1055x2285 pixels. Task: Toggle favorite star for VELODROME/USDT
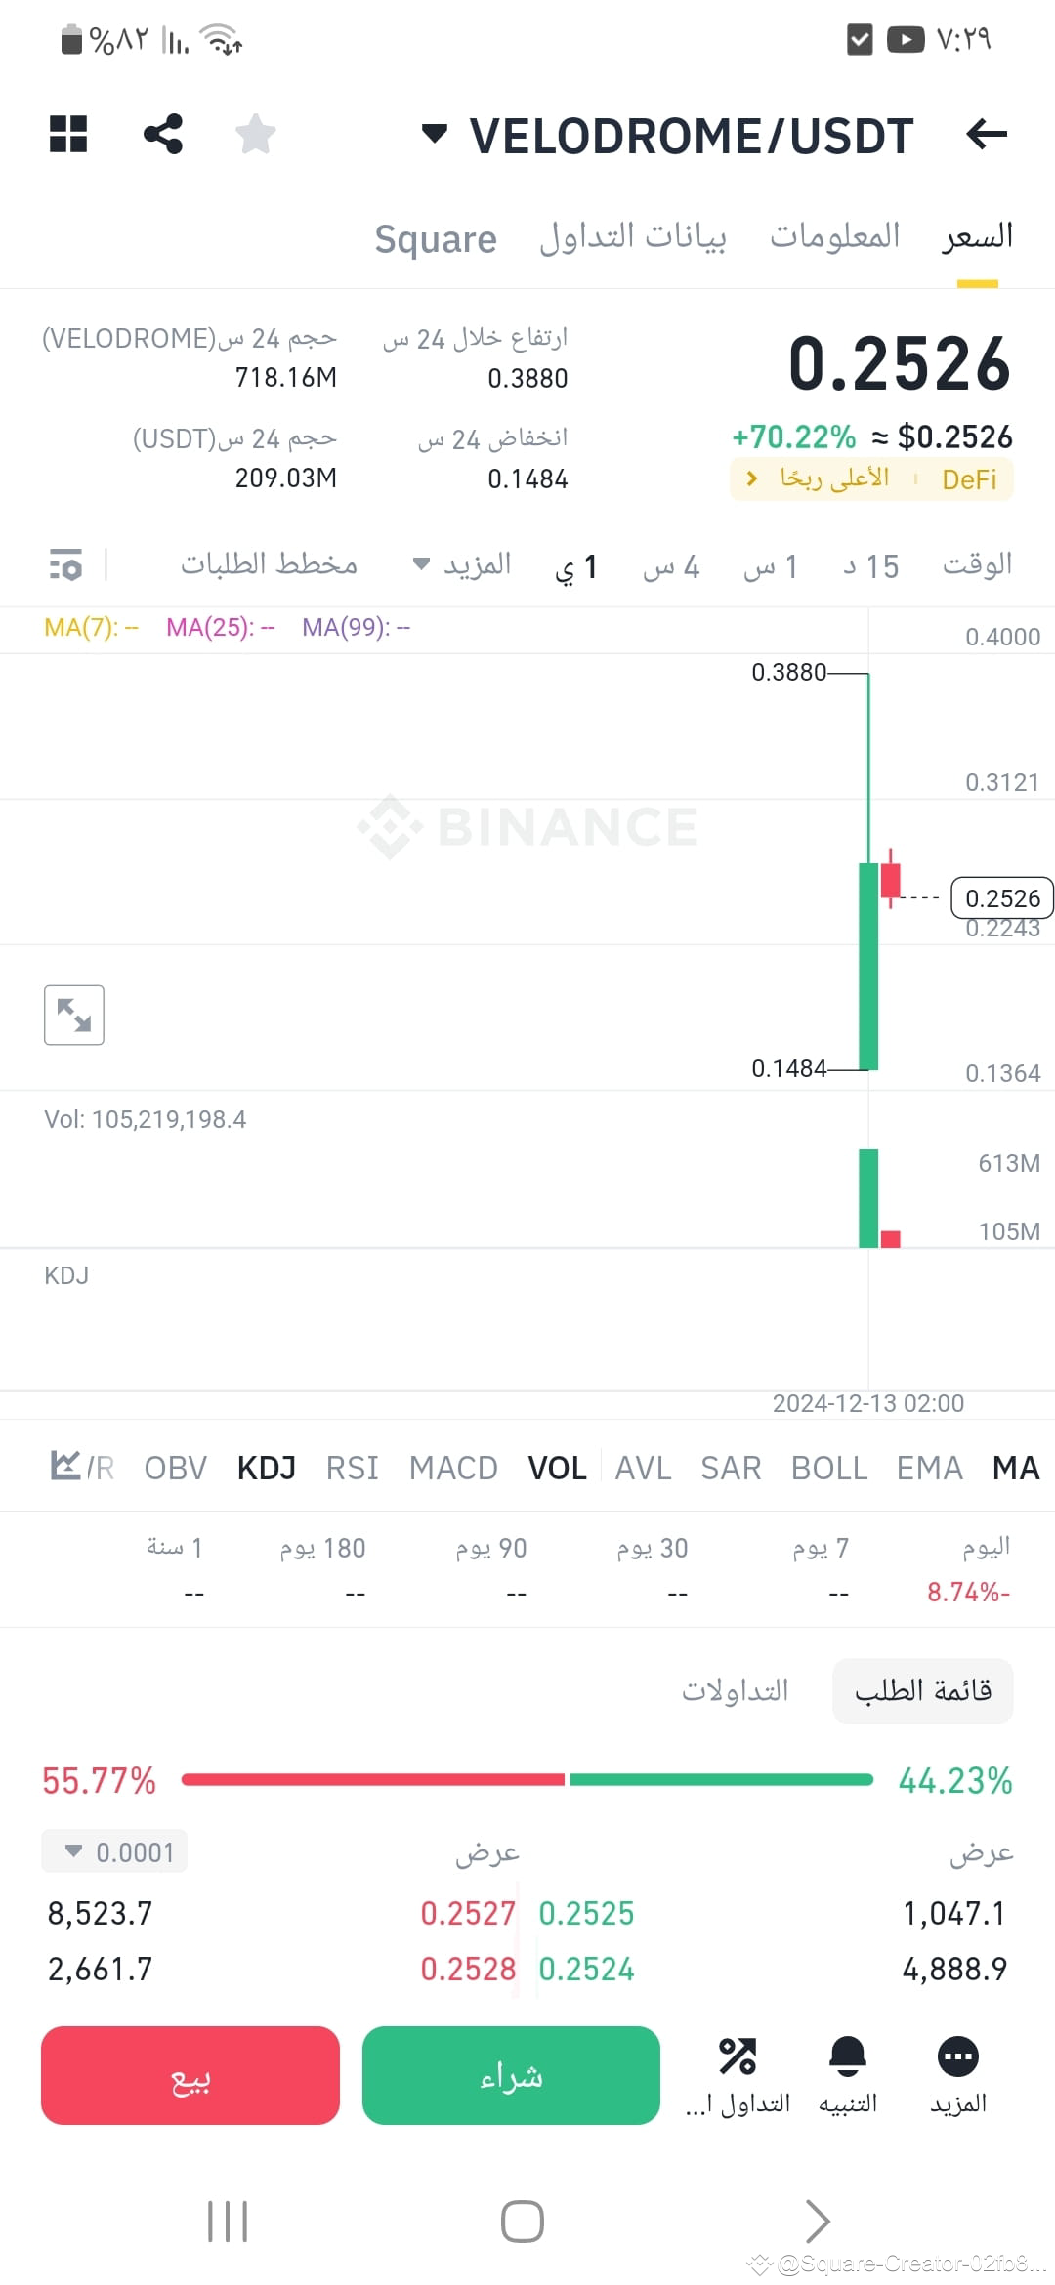[257, 135]
